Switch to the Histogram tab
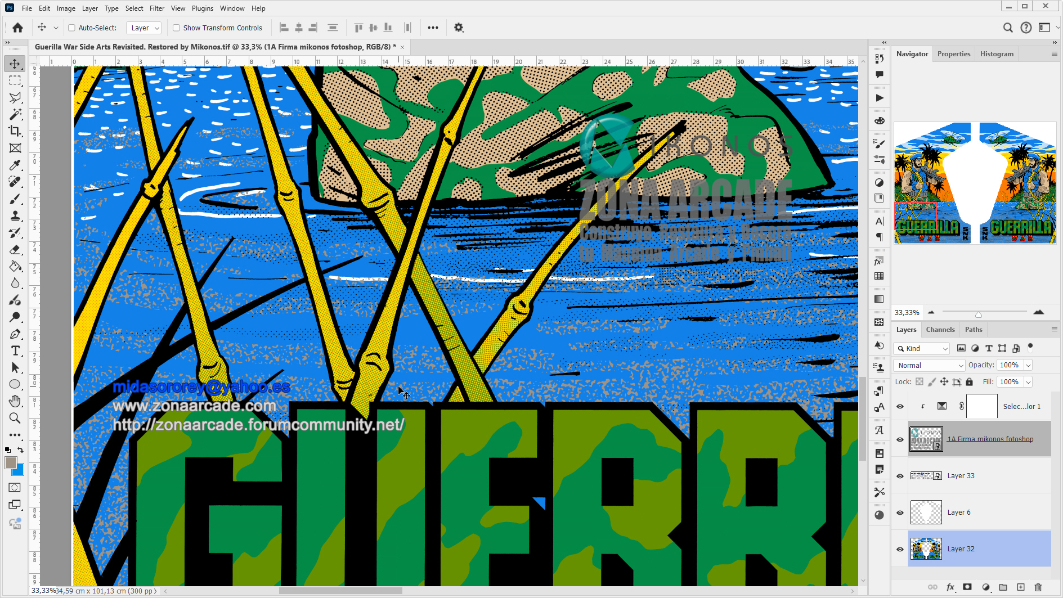 click(x=997, y=54)
